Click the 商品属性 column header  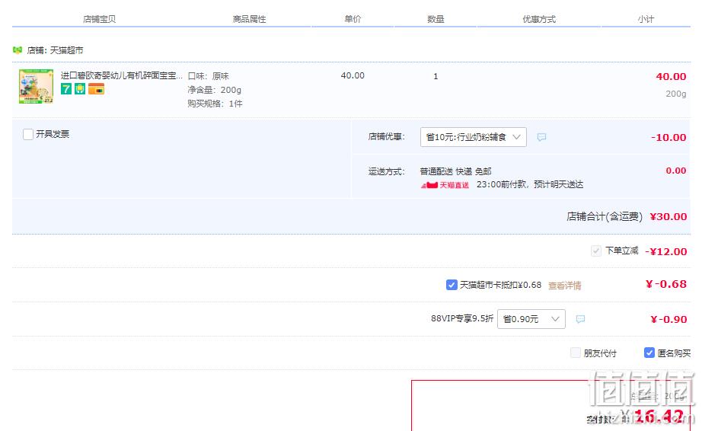250,19
